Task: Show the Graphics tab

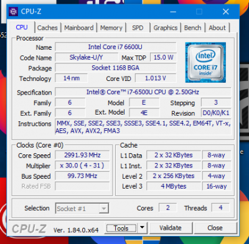Action: (166, 28)
